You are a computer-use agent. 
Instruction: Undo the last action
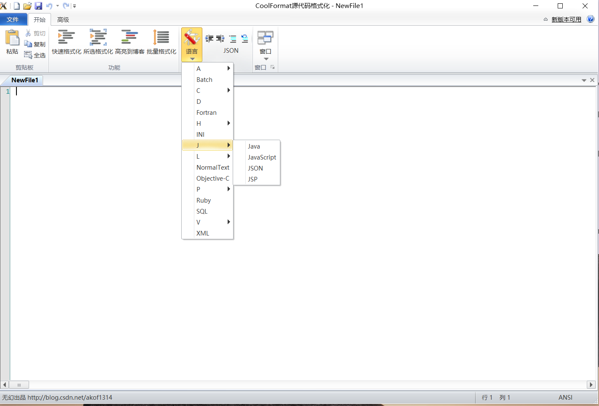pyautogui.click(x=49, y=6)
